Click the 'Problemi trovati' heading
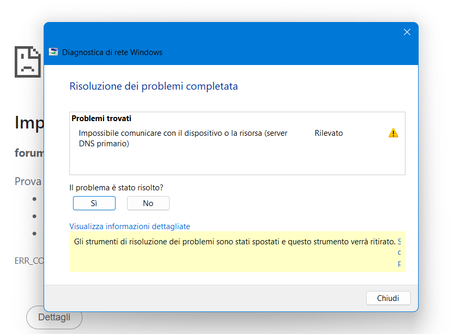The image size is (468, 334). pos(101,118)
